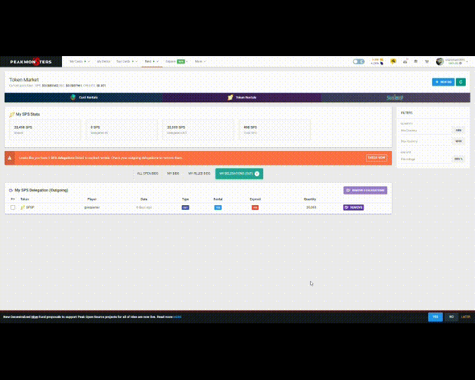Click the 20,000 SPS delegated out stat
The image size is (475, 380).
[x=198, y=130]
